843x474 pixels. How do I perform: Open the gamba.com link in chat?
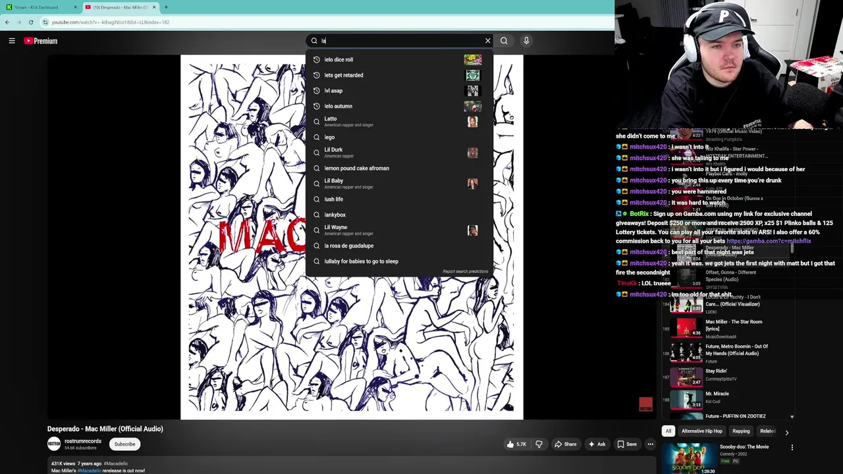[x=769, y=241]
